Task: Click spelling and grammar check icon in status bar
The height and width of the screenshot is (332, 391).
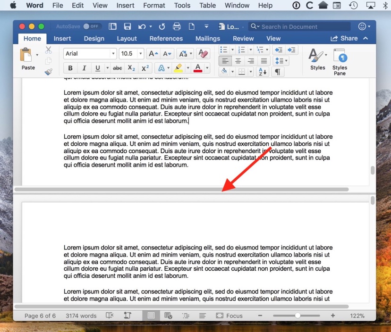Action: [x=110, y=315]
